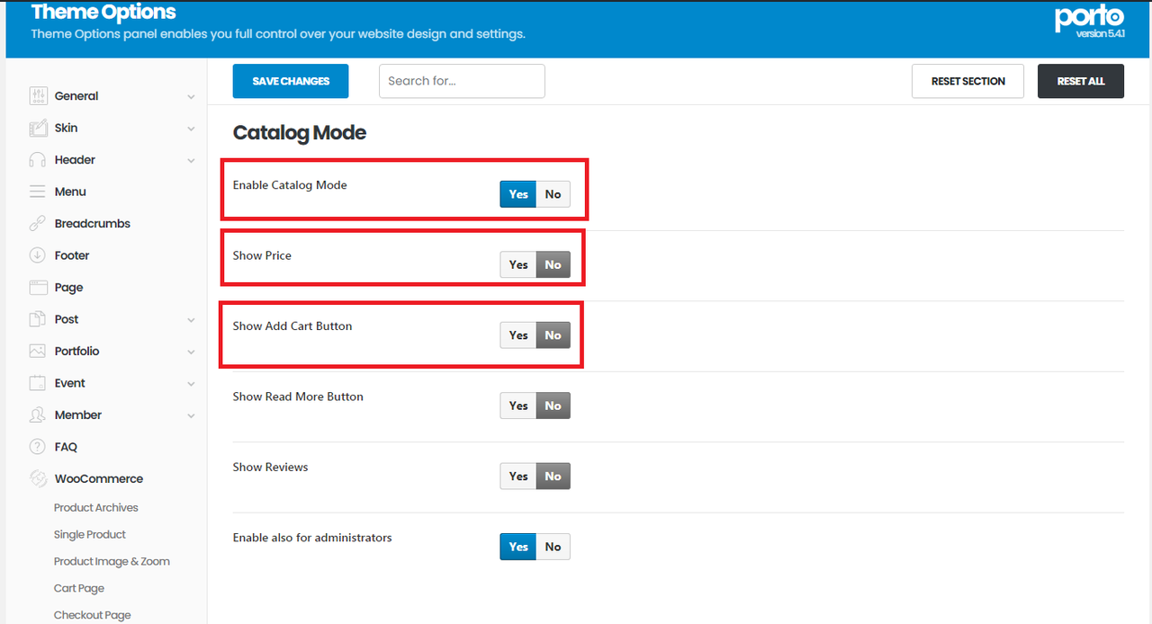Click the Menu hamburger icon in sidebar
The image size is (1152, 624).
pyautogui.click(x=38, y=192)
